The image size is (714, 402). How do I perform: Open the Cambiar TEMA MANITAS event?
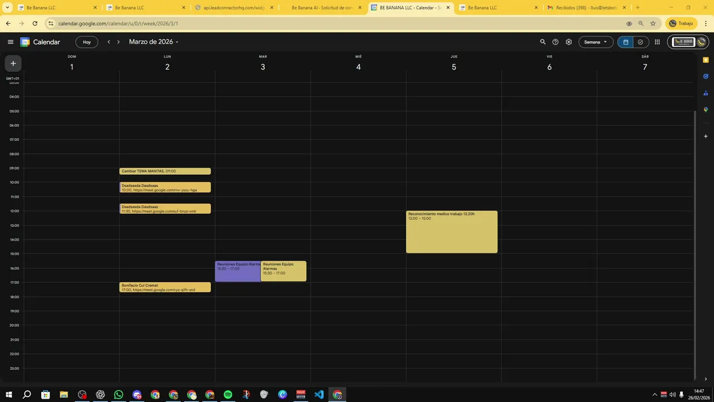165,171
